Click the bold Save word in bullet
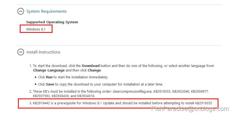This screenshot has height=113, width=234. (x=50, y=84)
